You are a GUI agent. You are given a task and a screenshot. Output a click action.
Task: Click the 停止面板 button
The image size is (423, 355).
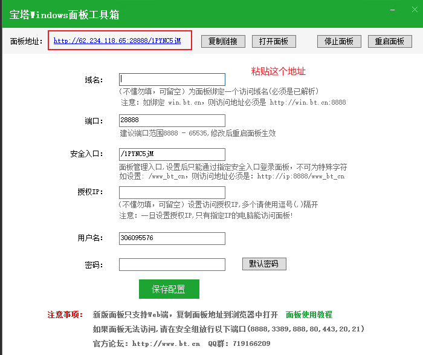(x=339, y=41)
